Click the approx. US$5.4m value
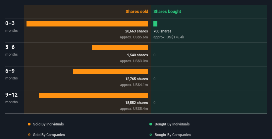272x139 pixels. [x=134, y=109]
